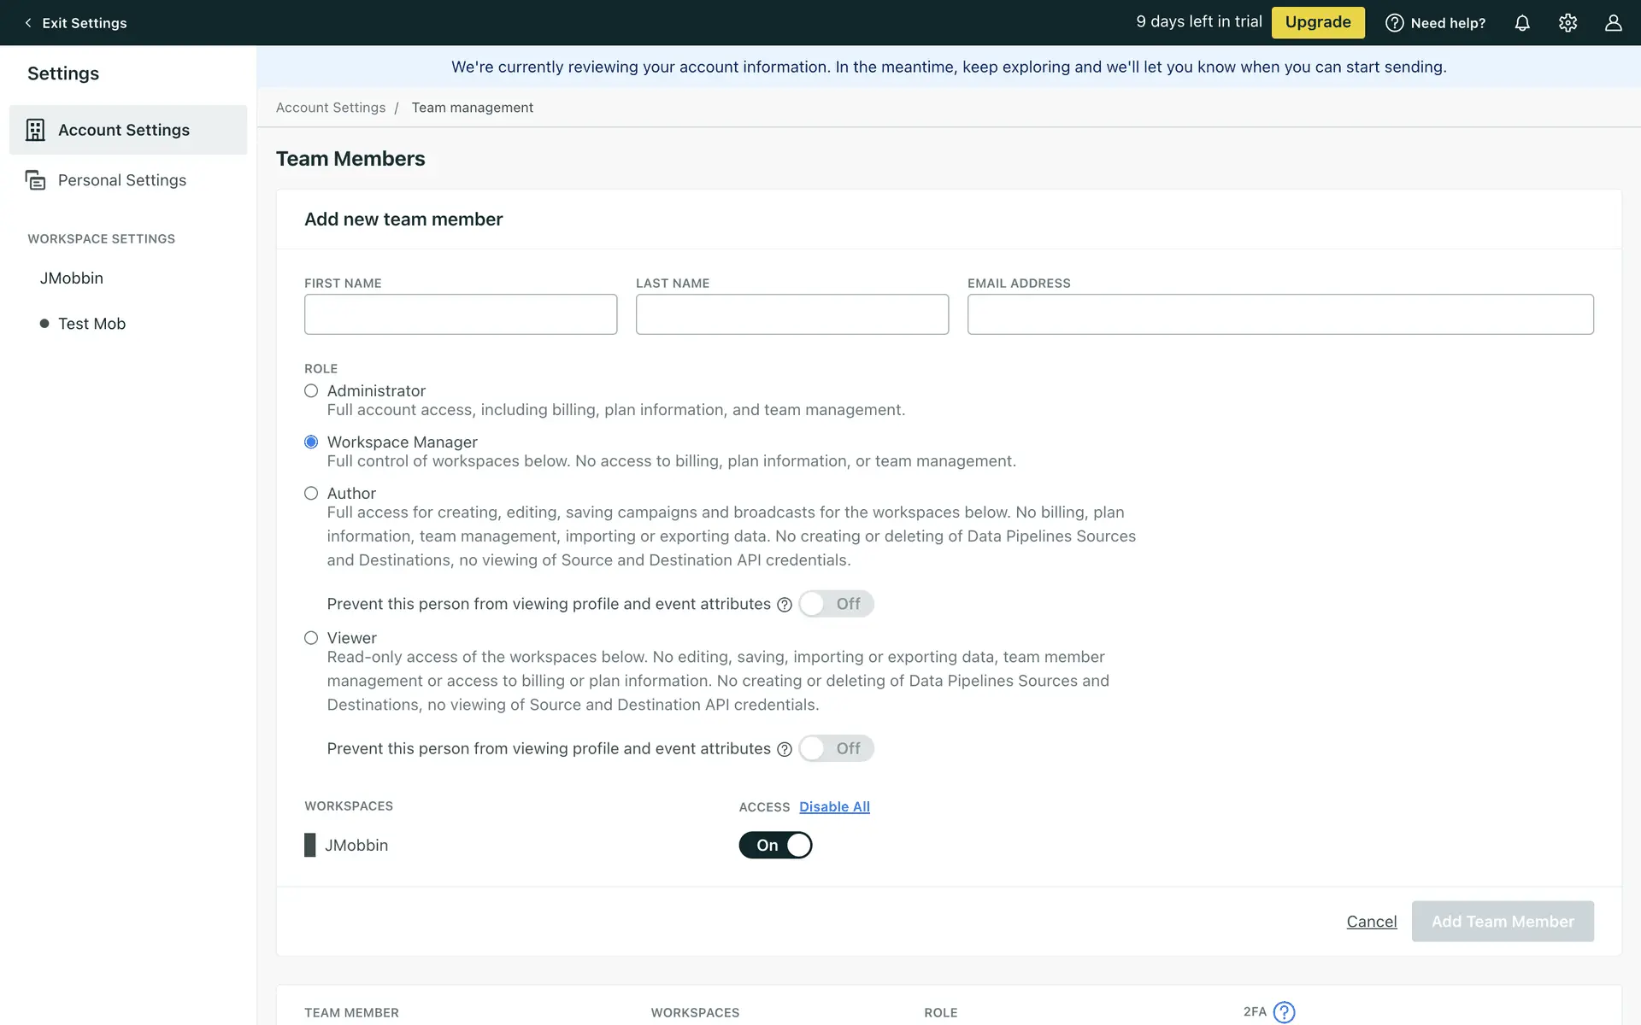Click the JMobbin workspace color swatch
1641x1025 pixels.
point(310,845)
